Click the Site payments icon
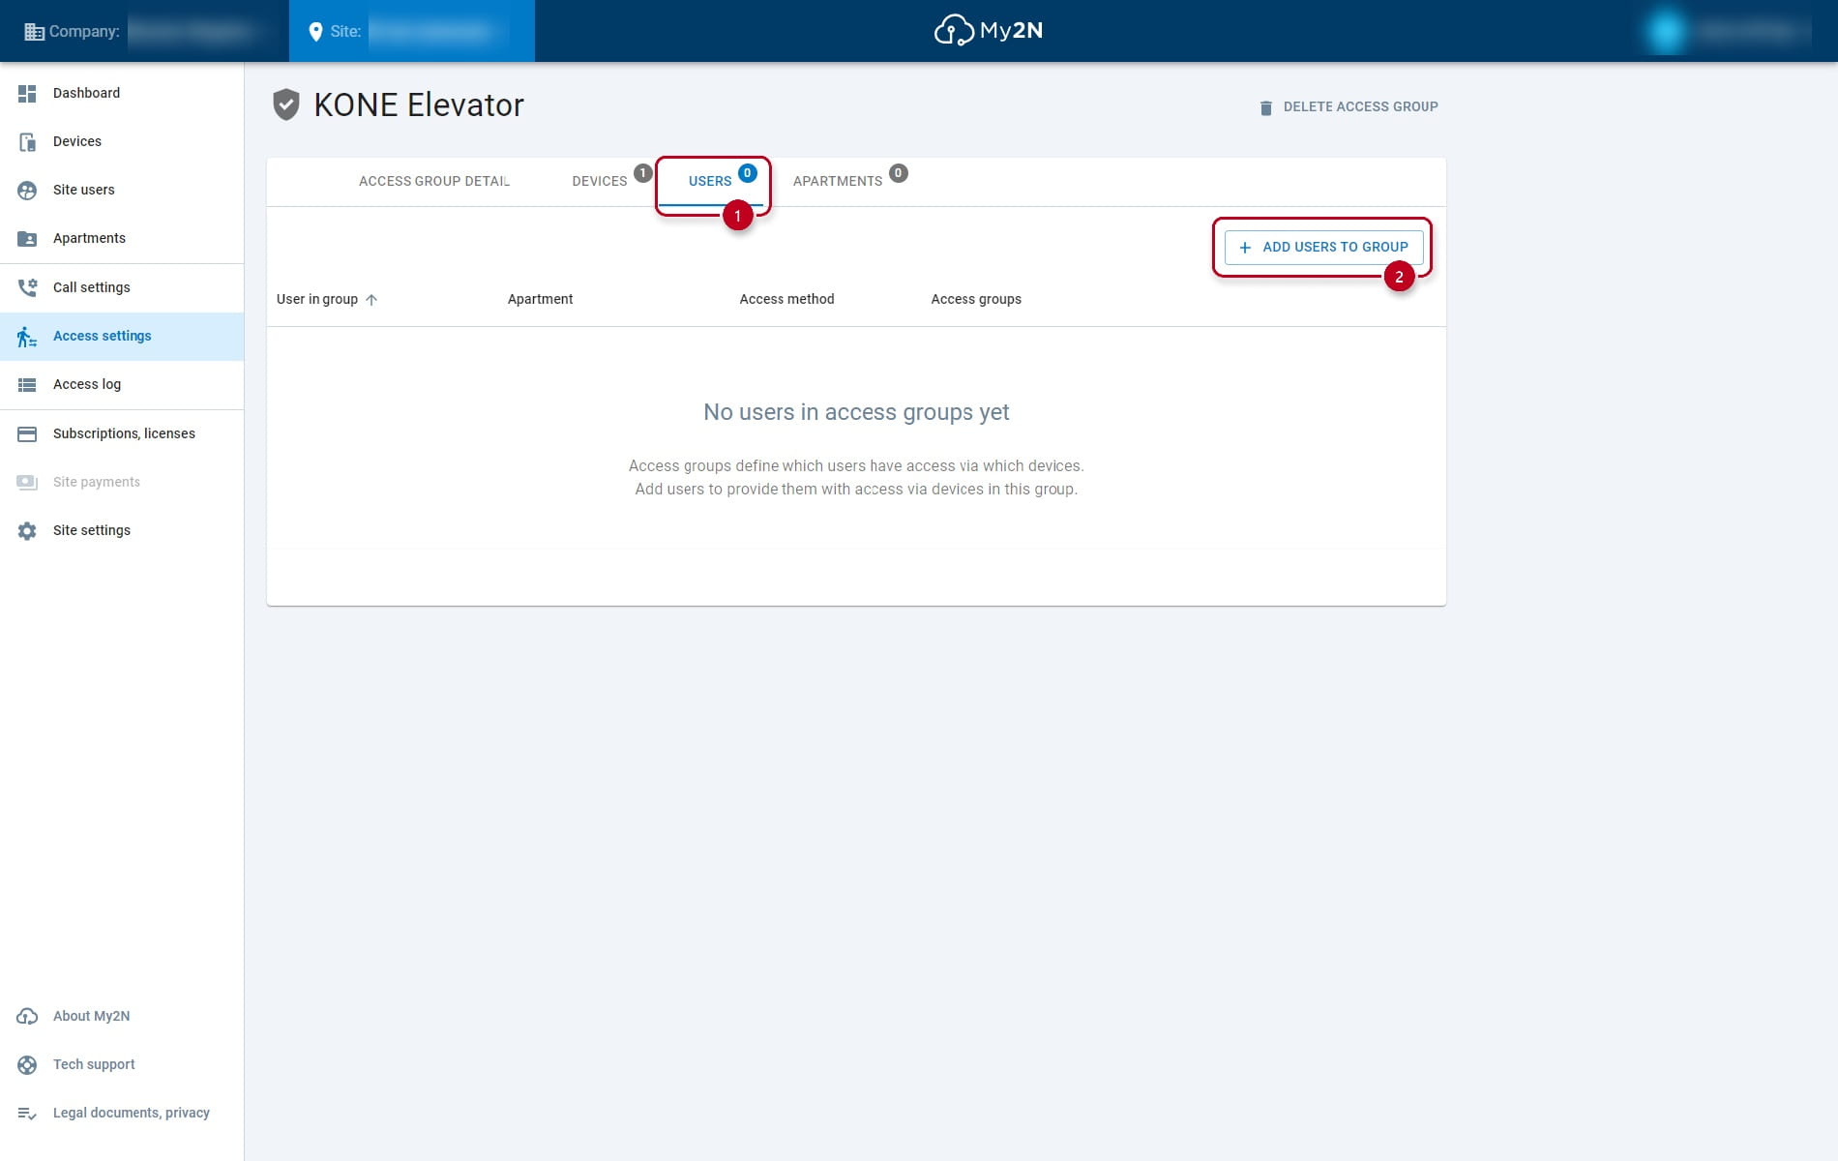 (x=27, y=482)
